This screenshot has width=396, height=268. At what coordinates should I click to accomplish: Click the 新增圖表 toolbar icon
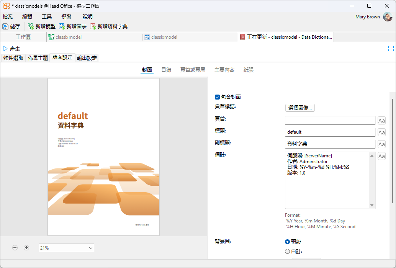click(x=62, y=26)
